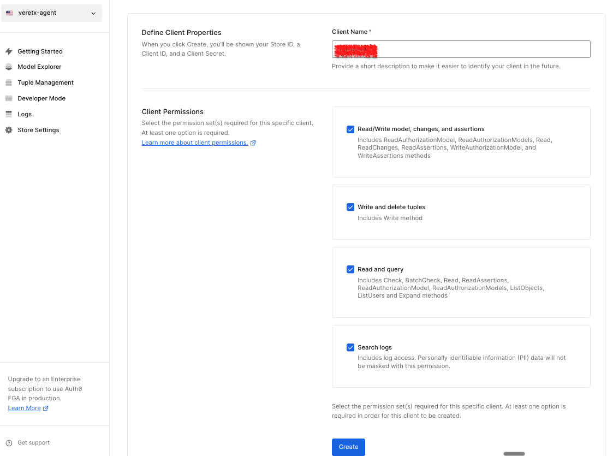Open the veretx-agent store dropdown

[51, 12]
